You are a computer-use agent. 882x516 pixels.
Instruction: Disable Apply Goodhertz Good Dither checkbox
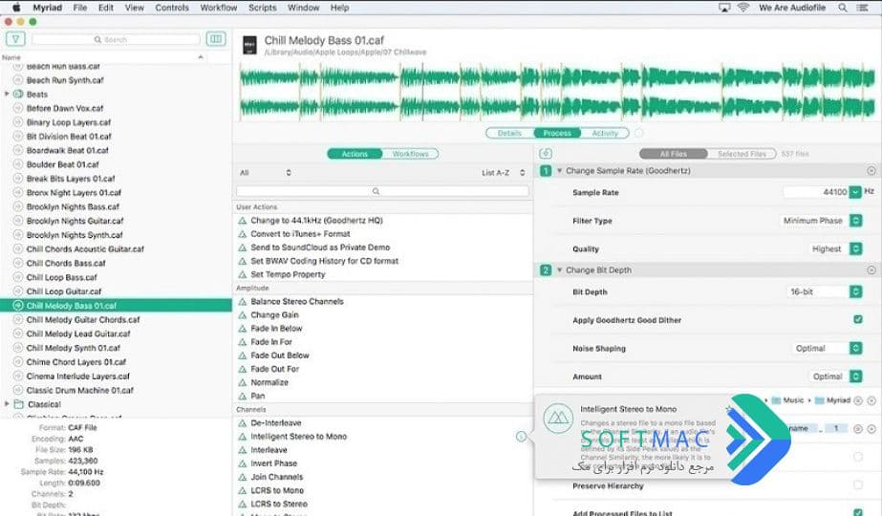click(858, 319)
